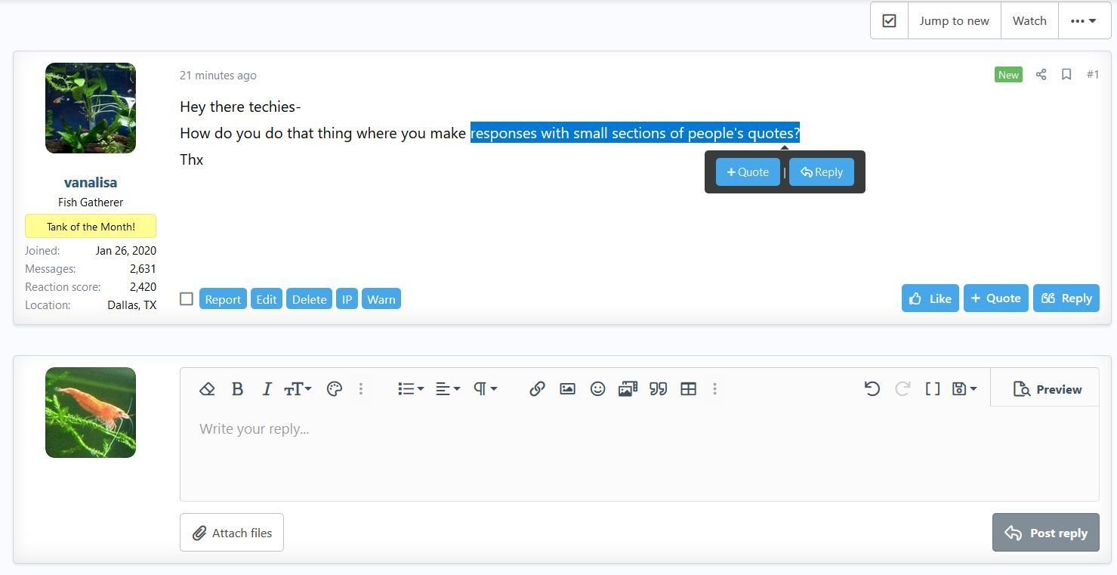Open the smilies emoji picker
The width and height of the screenshot is (1117, 575).
(x=597, y=389)
